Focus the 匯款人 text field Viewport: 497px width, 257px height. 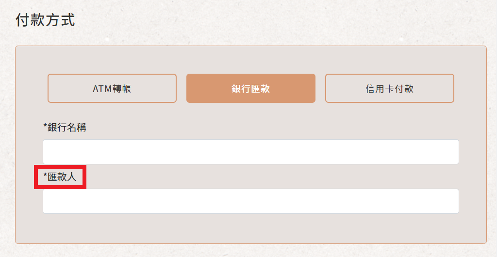251,201
